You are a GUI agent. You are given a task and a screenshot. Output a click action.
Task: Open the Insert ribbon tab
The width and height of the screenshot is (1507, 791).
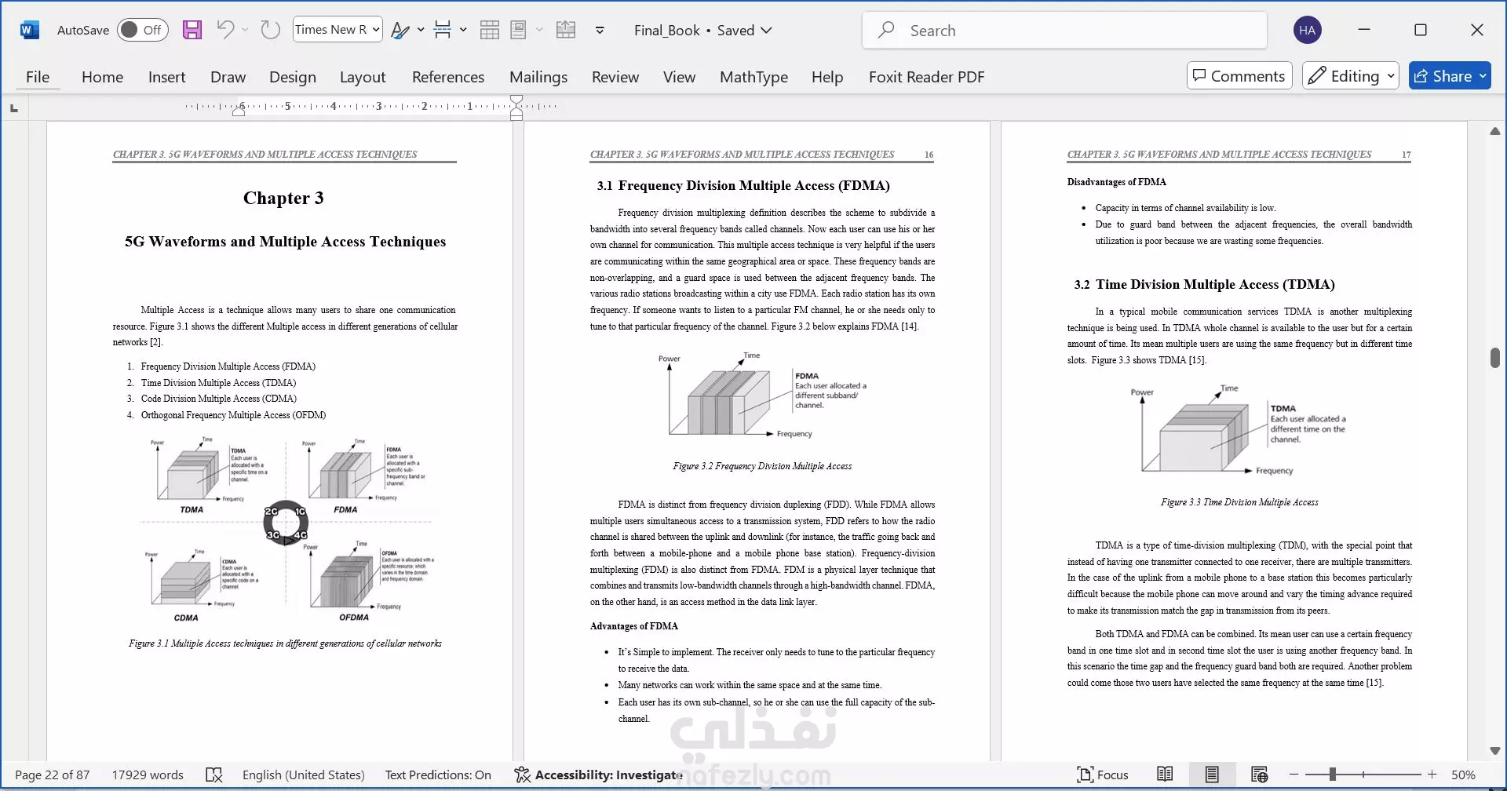click(x=167, y=77)
